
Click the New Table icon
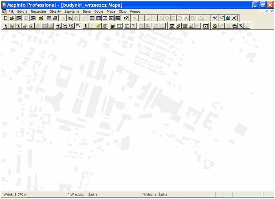tap(6, 18)
